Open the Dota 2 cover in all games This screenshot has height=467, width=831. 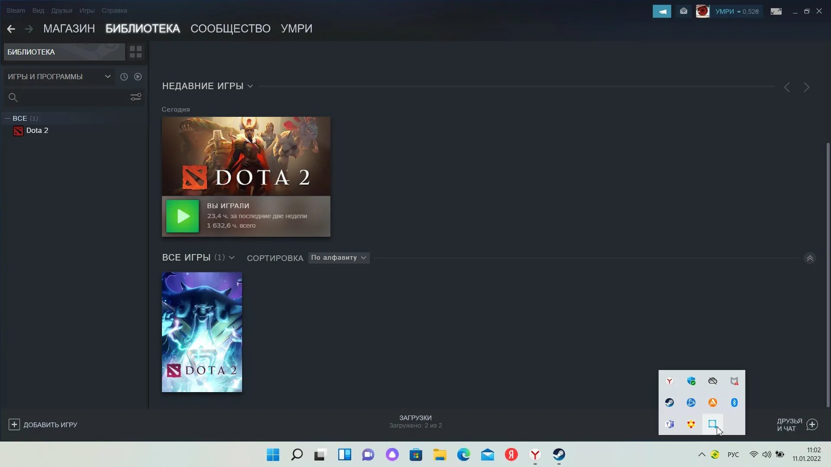tap(202, 332)
